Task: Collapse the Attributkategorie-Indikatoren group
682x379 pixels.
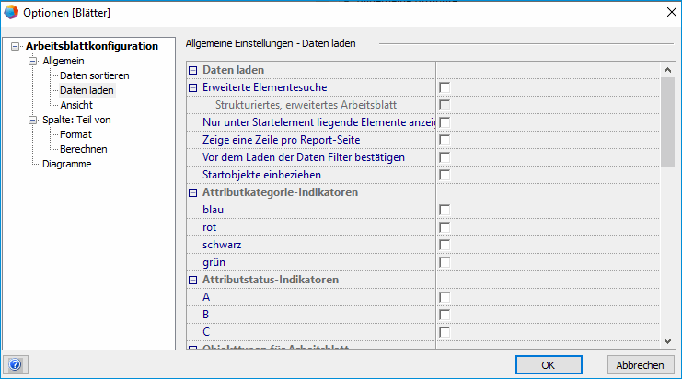Action: click(x=193, y=192)
